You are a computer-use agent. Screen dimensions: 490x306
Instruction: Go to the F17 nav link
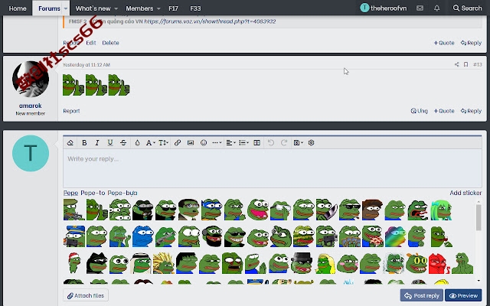tap(173, 8)
